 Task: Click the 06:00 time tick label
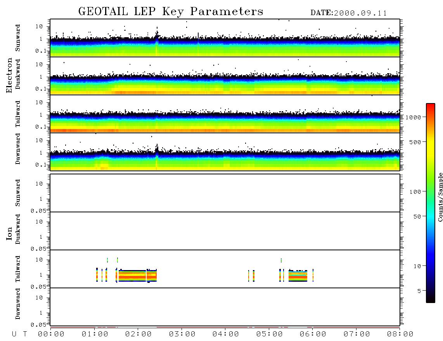click(x=313, y=334)
